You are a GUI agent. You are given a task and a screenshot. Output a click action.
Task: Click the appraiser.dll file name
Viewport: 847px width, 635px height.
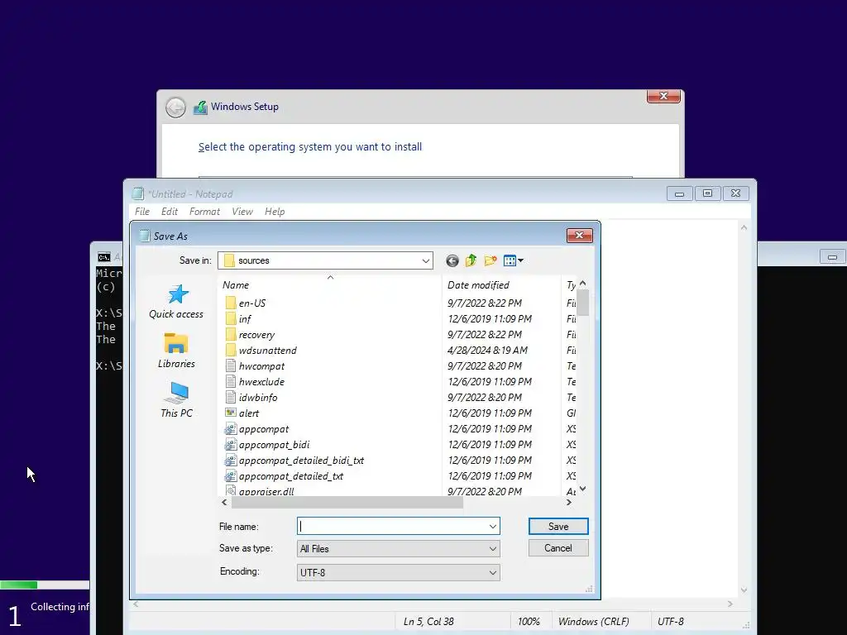click(266, 491)
